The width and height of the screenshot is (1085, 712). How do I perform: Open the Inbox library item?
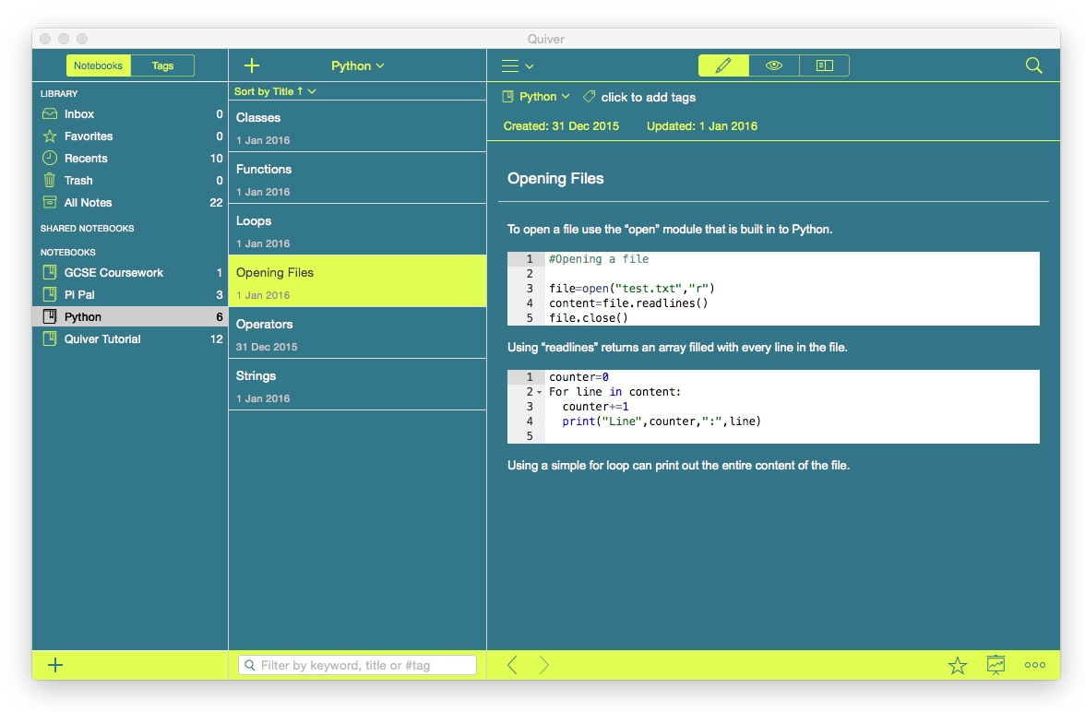[131, 114]
